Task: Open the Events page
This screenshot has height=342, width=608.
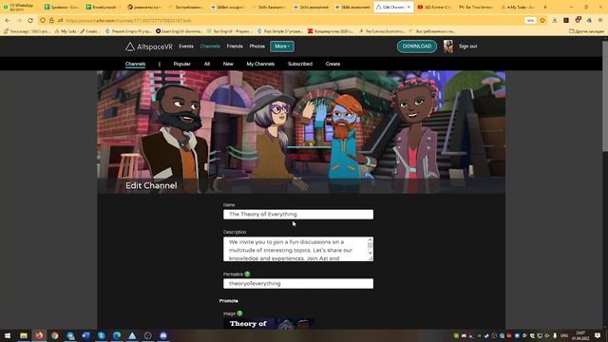Action: point(186,47)
